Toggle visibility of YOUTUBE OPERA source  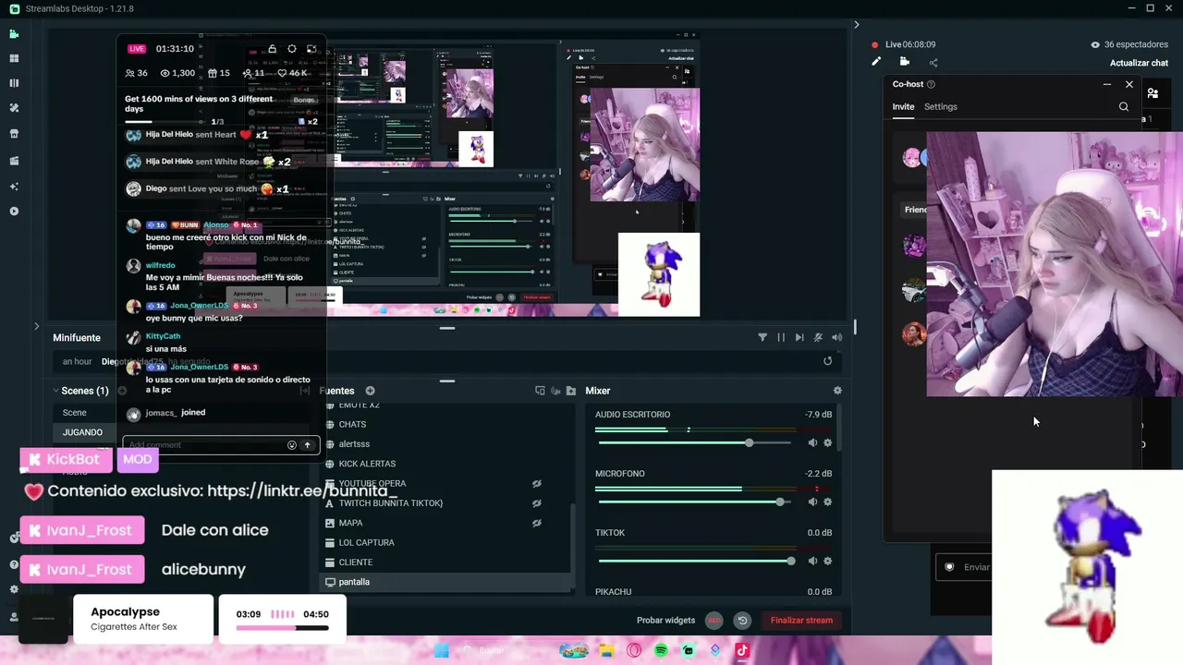point(536,484)
